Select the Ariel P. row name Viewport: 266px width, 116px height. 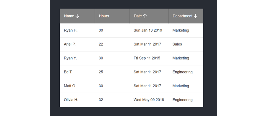70,44
